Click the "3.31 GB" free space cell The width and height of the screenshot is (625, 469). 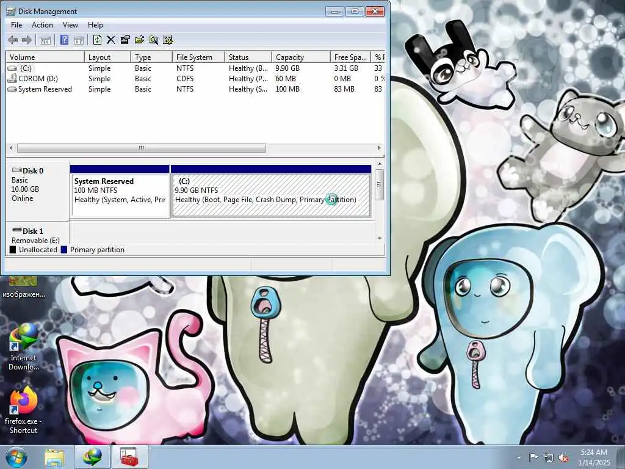tap(346, 68)
